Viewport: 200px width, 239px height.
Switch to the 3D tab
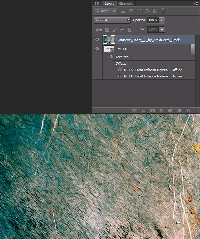tap(97, 4)
